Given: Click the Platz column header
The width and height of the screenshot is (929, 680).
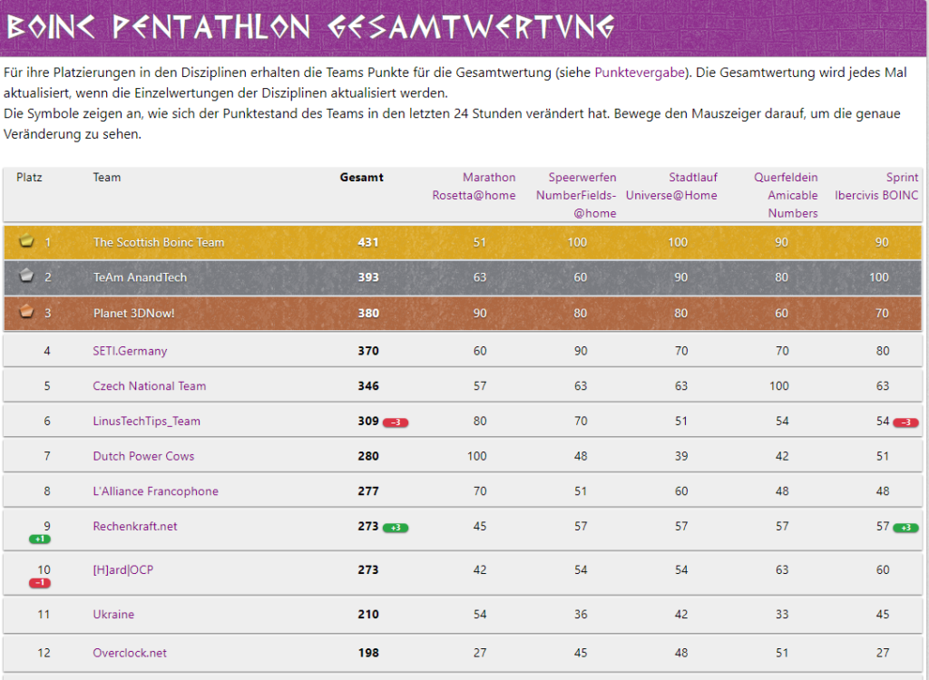Looking at the screenshot, I should pos(29,177).
